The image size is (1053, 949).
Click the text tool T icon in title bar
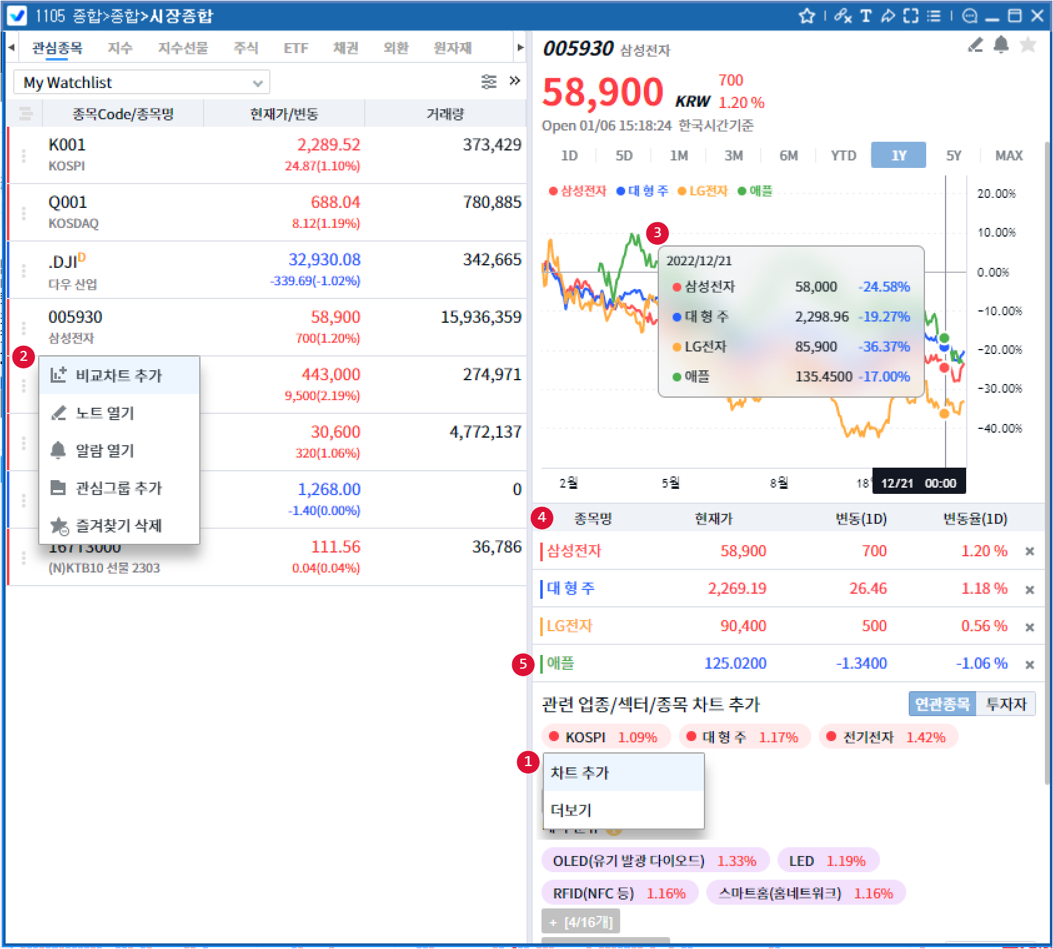pyautogui.click(x=866, y=16)
